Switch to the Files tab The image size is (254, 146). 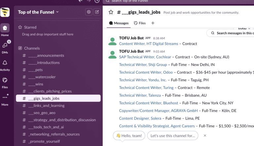point(140,23)
